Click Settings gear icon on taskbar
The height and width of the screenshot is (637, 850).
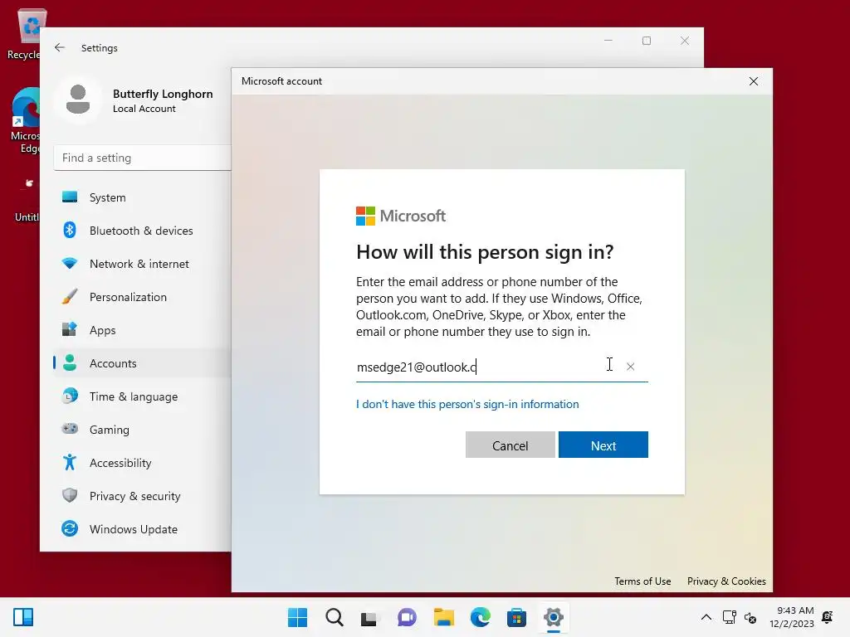click(554, 617)
